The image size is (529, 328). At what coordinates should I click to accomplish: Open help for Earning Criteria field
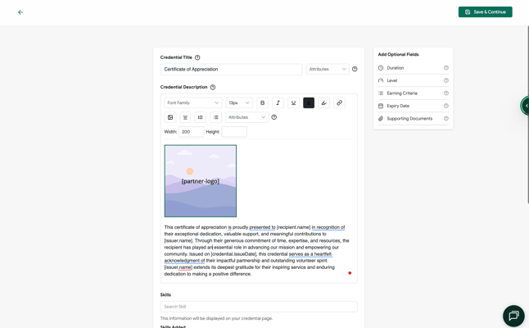(446, 93)
